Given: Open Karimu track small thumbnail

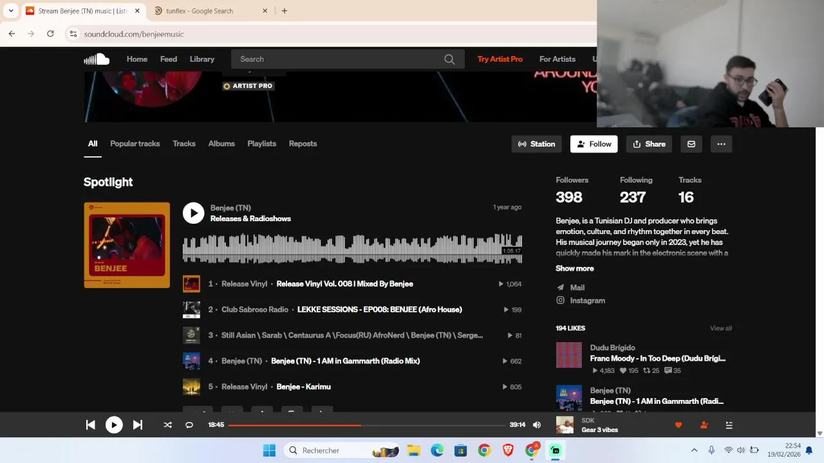Looking at the screenshot, I should [x=191, y=386].
